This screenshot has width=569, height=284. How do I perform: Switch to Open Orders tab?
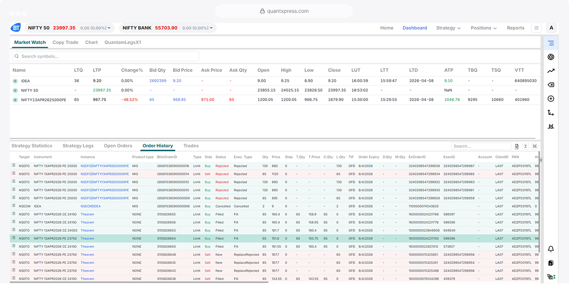click(x=118, y=146)
